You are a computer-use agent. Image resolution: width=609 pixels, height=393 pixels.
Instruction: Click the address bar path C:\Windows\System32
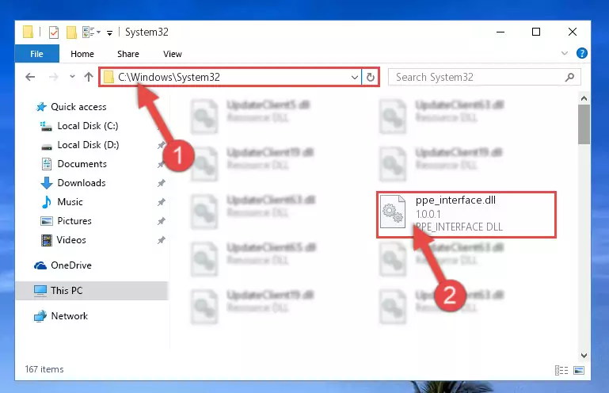click(x=169, y=77)
